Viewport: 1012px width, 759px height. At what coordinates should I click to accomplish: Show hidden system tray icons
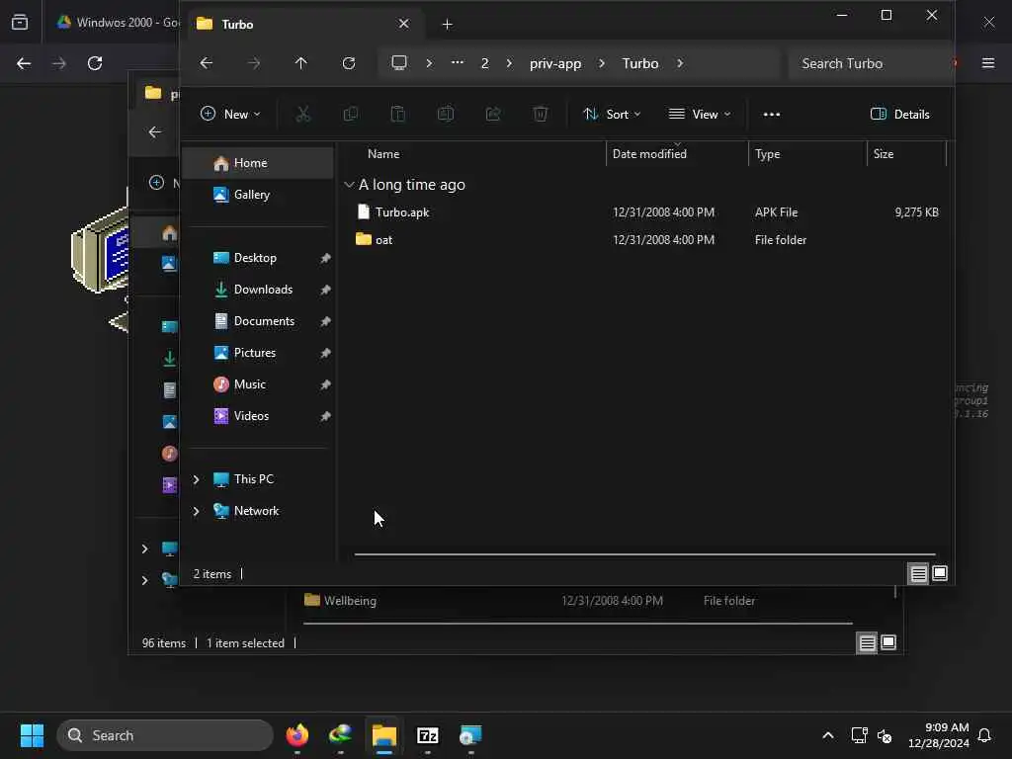pos(828,735)
